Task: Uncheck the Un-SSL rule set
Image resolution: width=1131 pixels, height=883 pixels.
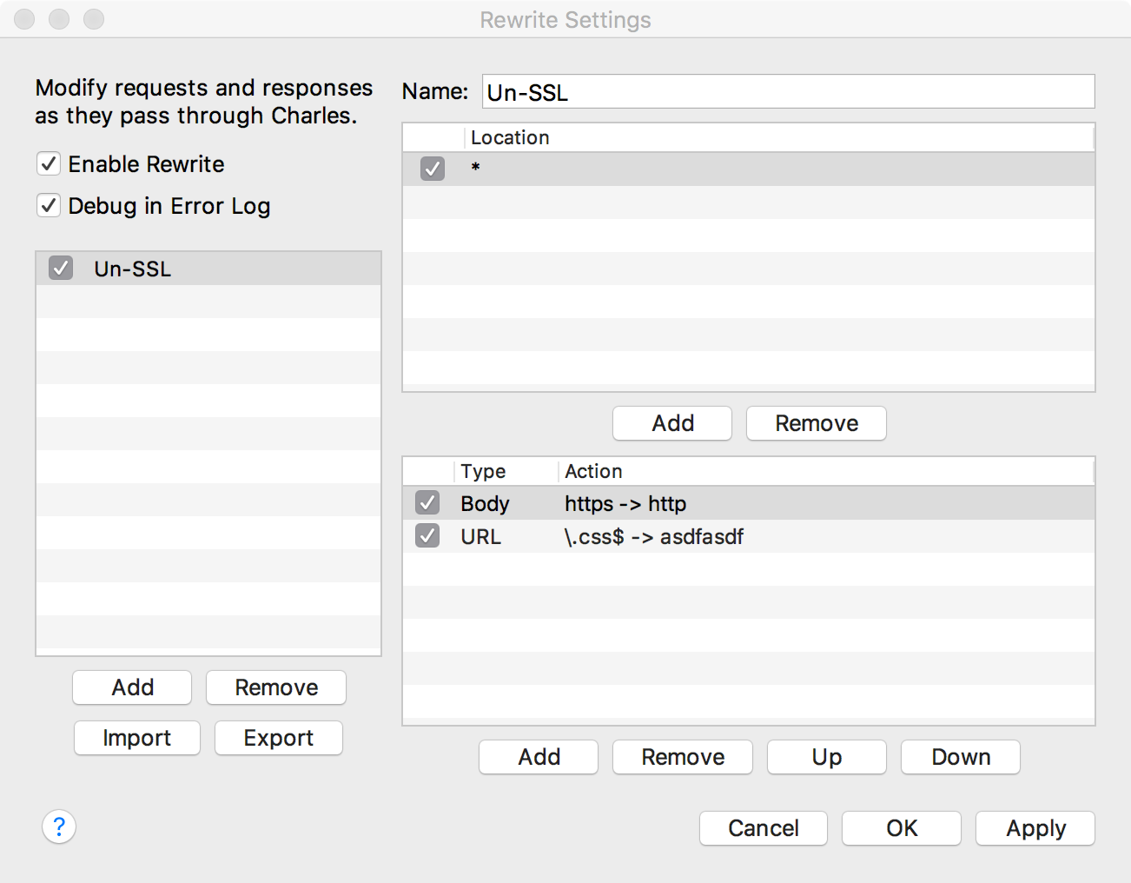Action: [59, 268]
